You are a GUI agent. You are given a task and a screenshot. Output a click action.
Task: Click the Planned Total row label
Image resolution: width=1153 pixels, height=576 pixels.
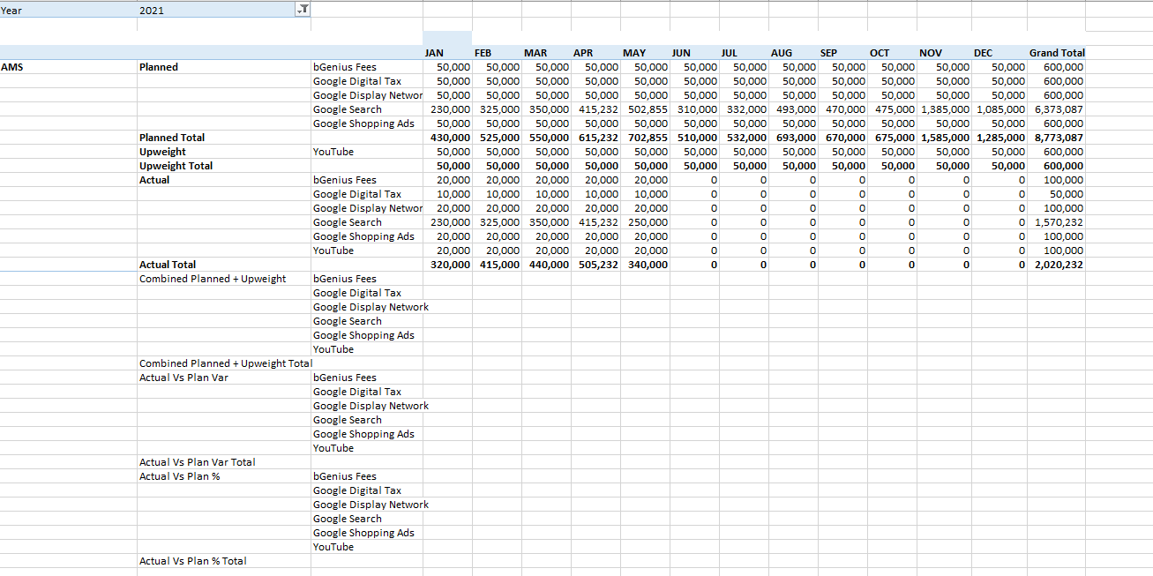172,138
